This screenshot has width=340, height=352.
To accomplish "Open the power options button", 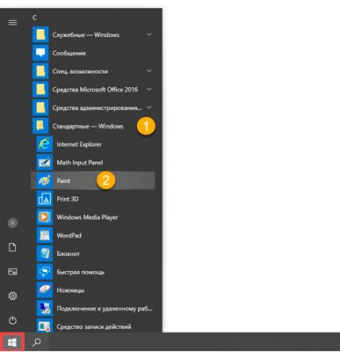I will point(12,320).
